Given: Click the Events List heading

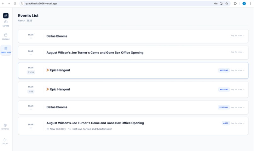Looking at the screenshot, I should point(28,16).
